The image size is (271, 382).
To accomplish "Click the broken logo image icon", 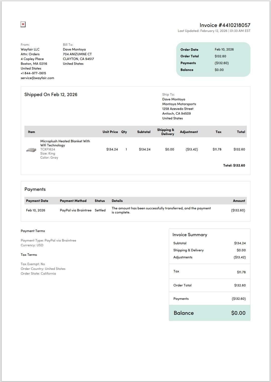I will (x=23, y=24).
